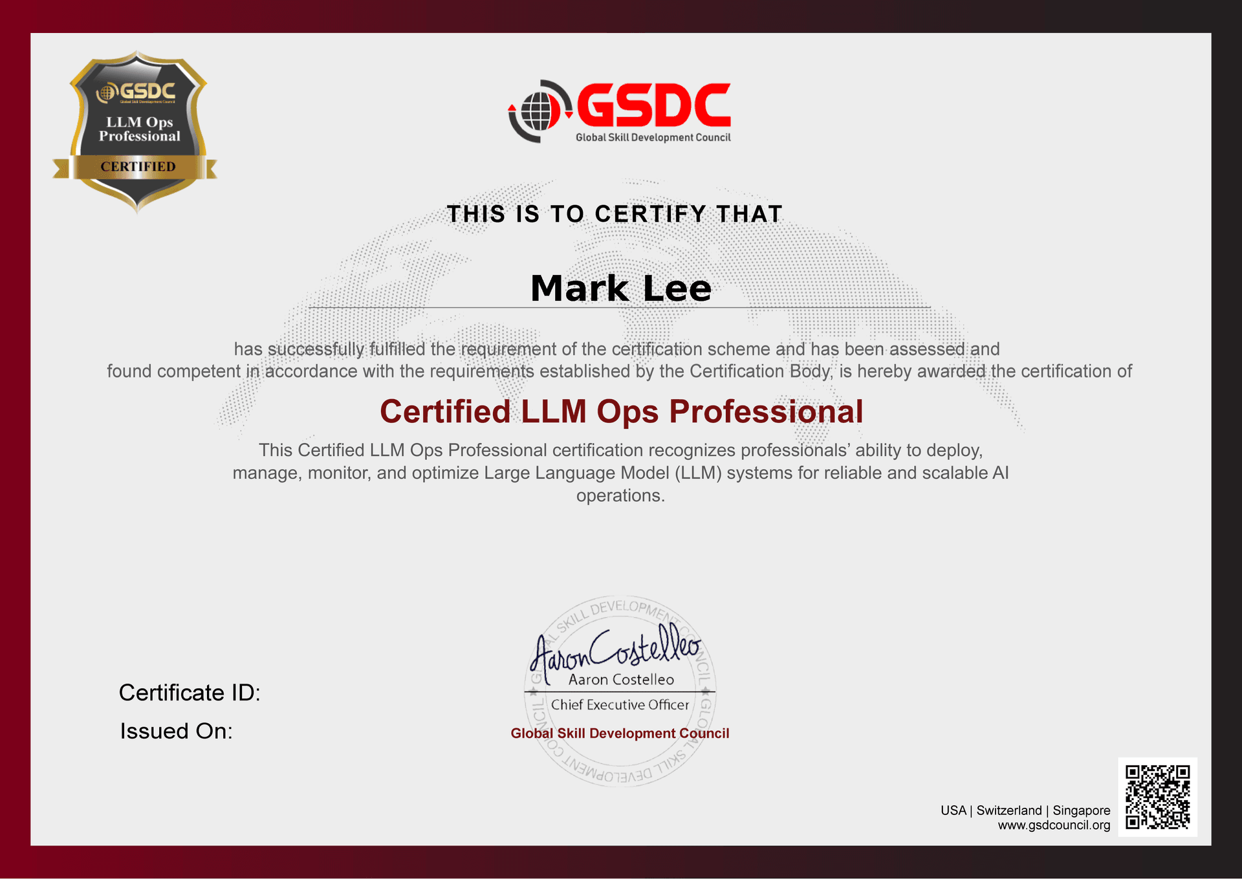Click the printed name Aaron Costelleo
This screenshot has height=879, width=1242.
coord(621,680)
